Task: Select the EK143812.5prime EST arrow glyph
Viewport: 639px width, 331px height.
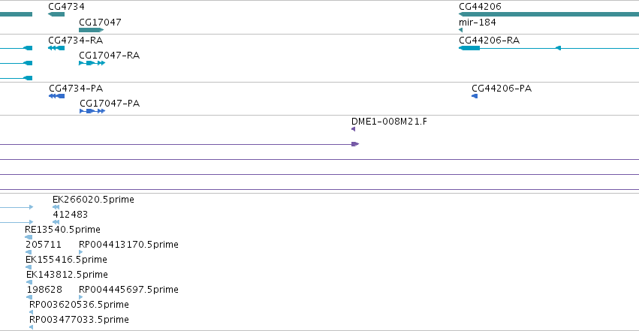Action: click(29, 282)
